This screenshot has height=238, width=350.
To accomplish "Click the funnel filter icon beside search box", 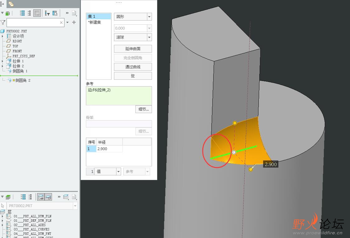I will [3, 22].
